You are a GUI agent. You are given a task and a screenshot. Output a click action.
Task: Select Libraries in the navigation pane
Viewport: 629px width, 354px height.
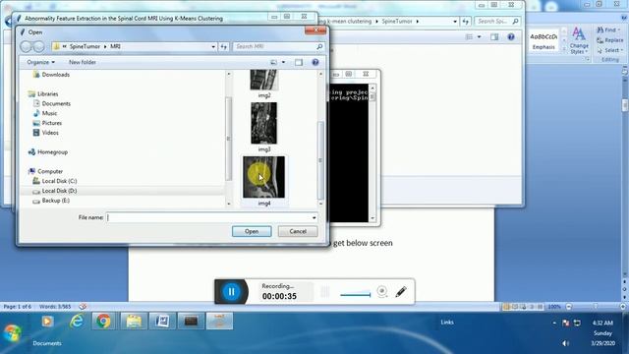(48, 94)
